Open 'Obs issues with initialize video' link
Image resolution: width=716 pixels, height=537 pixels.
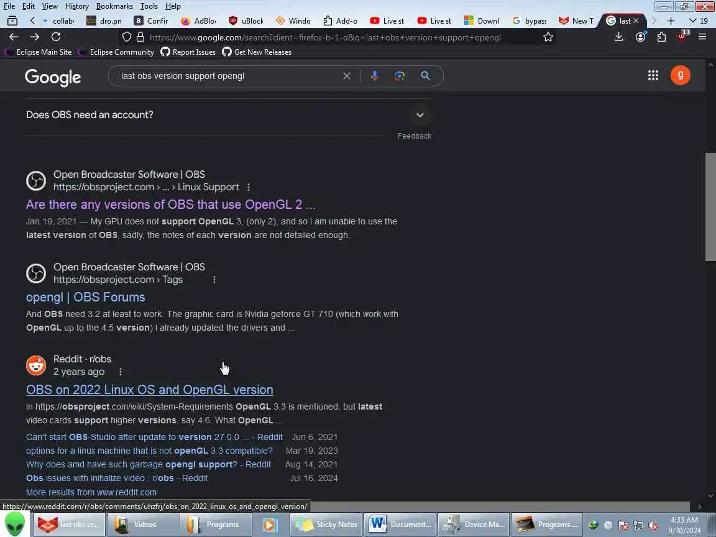click(x=116, y=478)
